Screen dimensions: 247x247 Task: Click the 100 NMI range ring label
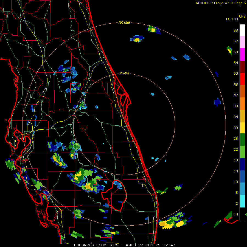coord(124,23)
